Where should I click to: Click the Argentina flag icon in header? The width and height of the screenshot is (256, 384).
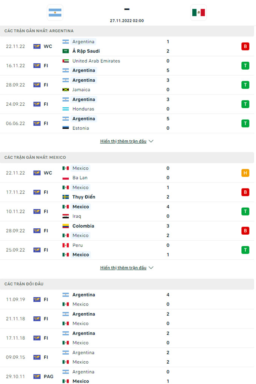pyautogui.click(x=55, y=12)
